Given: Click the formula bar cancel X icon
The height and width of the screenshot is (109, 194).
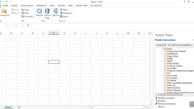Looking at the screenshot, I should coord(16,25).
